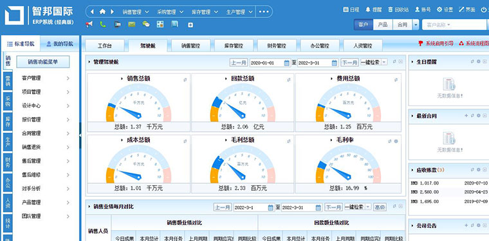Select the 库存 vertical side tab
The height and width of the screenshot is (241, 489).
point(8,121)
